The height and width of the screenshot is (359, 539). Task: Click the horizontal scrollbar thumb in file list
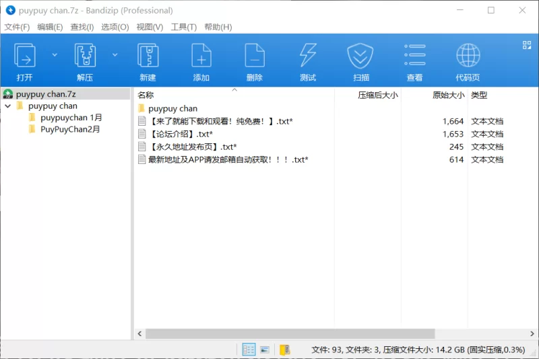[x=290, y=333]
